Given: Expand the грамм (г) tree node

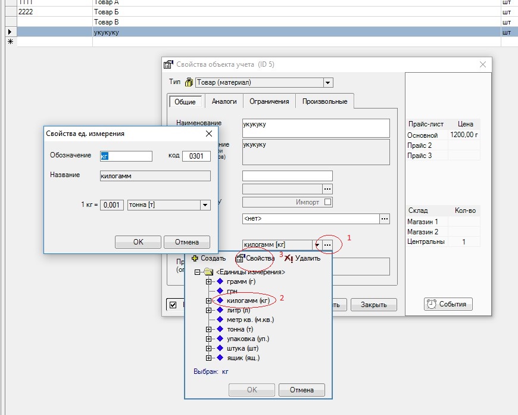Looking at the screenshot, I should (208, 281).
